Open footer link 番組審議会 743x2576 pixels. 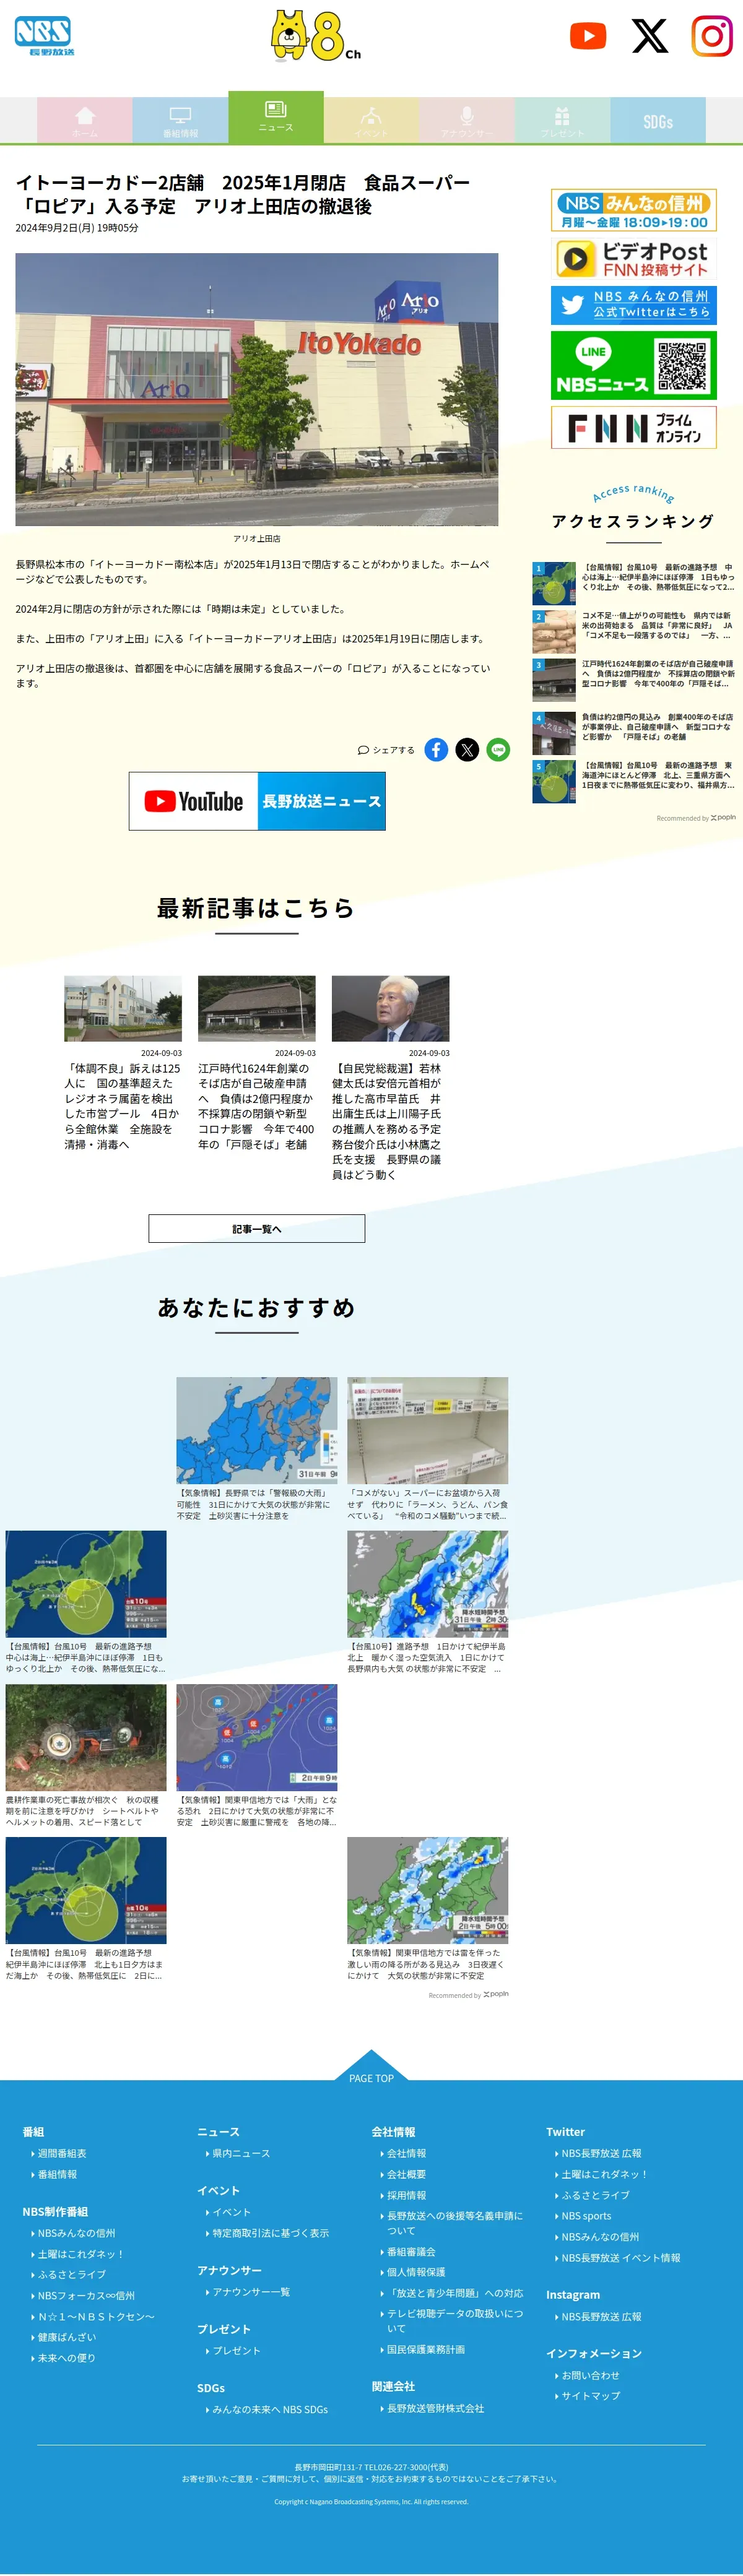coord(411,2251)
